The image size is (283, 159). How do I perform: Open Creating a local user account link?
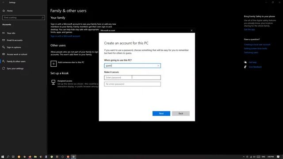click(x=257, y=45)
